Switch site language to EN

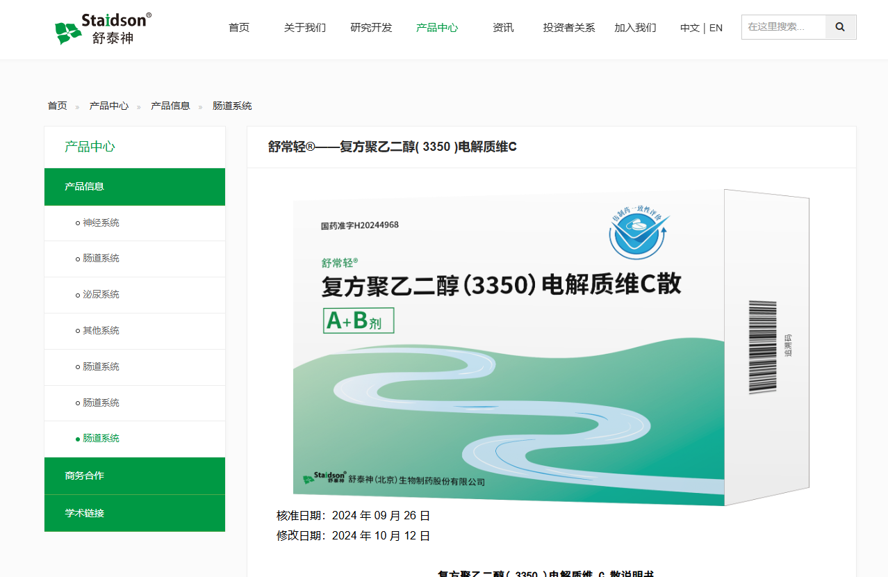(x=716, y=28)
